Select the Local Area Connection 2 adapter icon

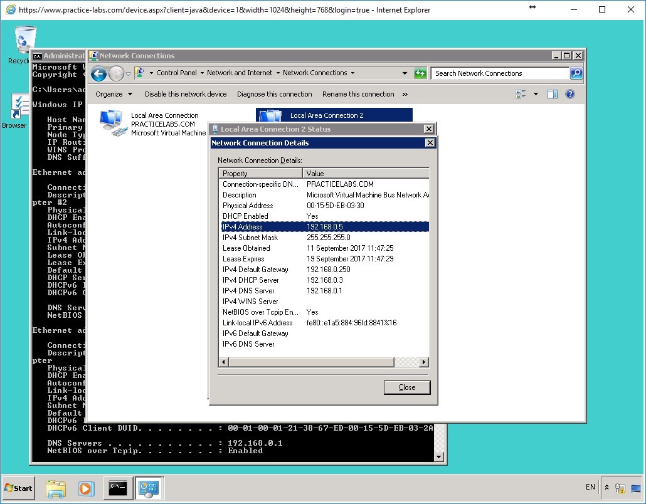[272, 115]
